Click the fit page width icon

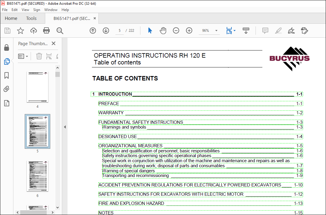229,31
